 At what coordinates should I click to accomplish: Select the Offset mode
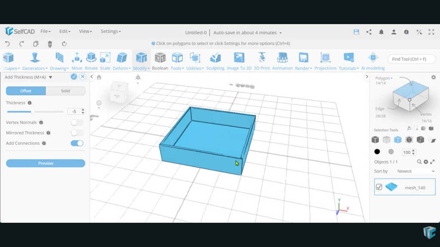click(x=26, y=91)
